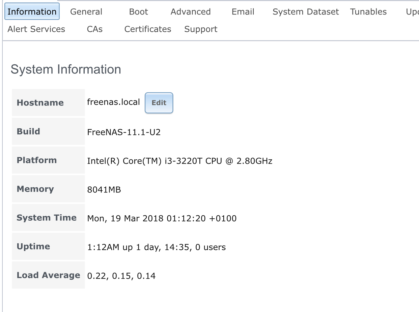Click the Platform row label
419x312 pixels.
tap(37, 160)
